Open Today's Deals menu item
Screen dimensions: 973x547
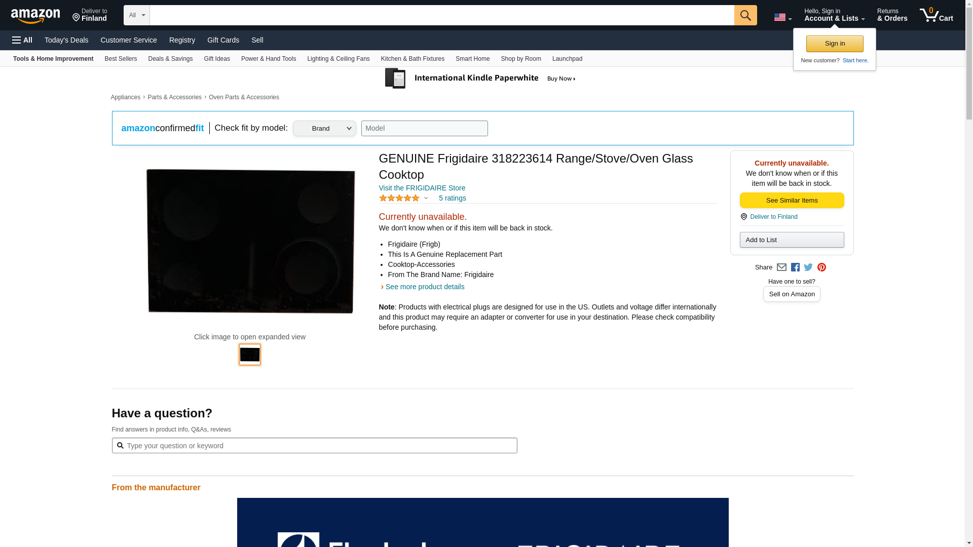[x=66, y=40]
